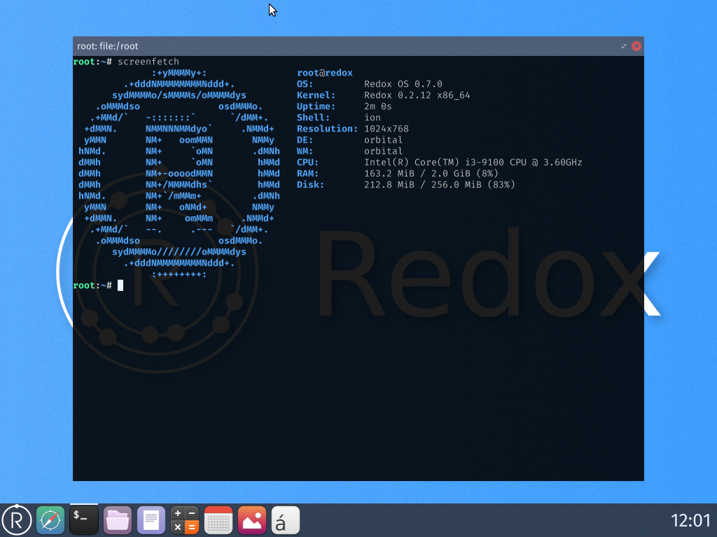The width and height of the screenshot is (717, 537).
Task: Click the 'DE:' label
Action: click(x=305, y=140)
